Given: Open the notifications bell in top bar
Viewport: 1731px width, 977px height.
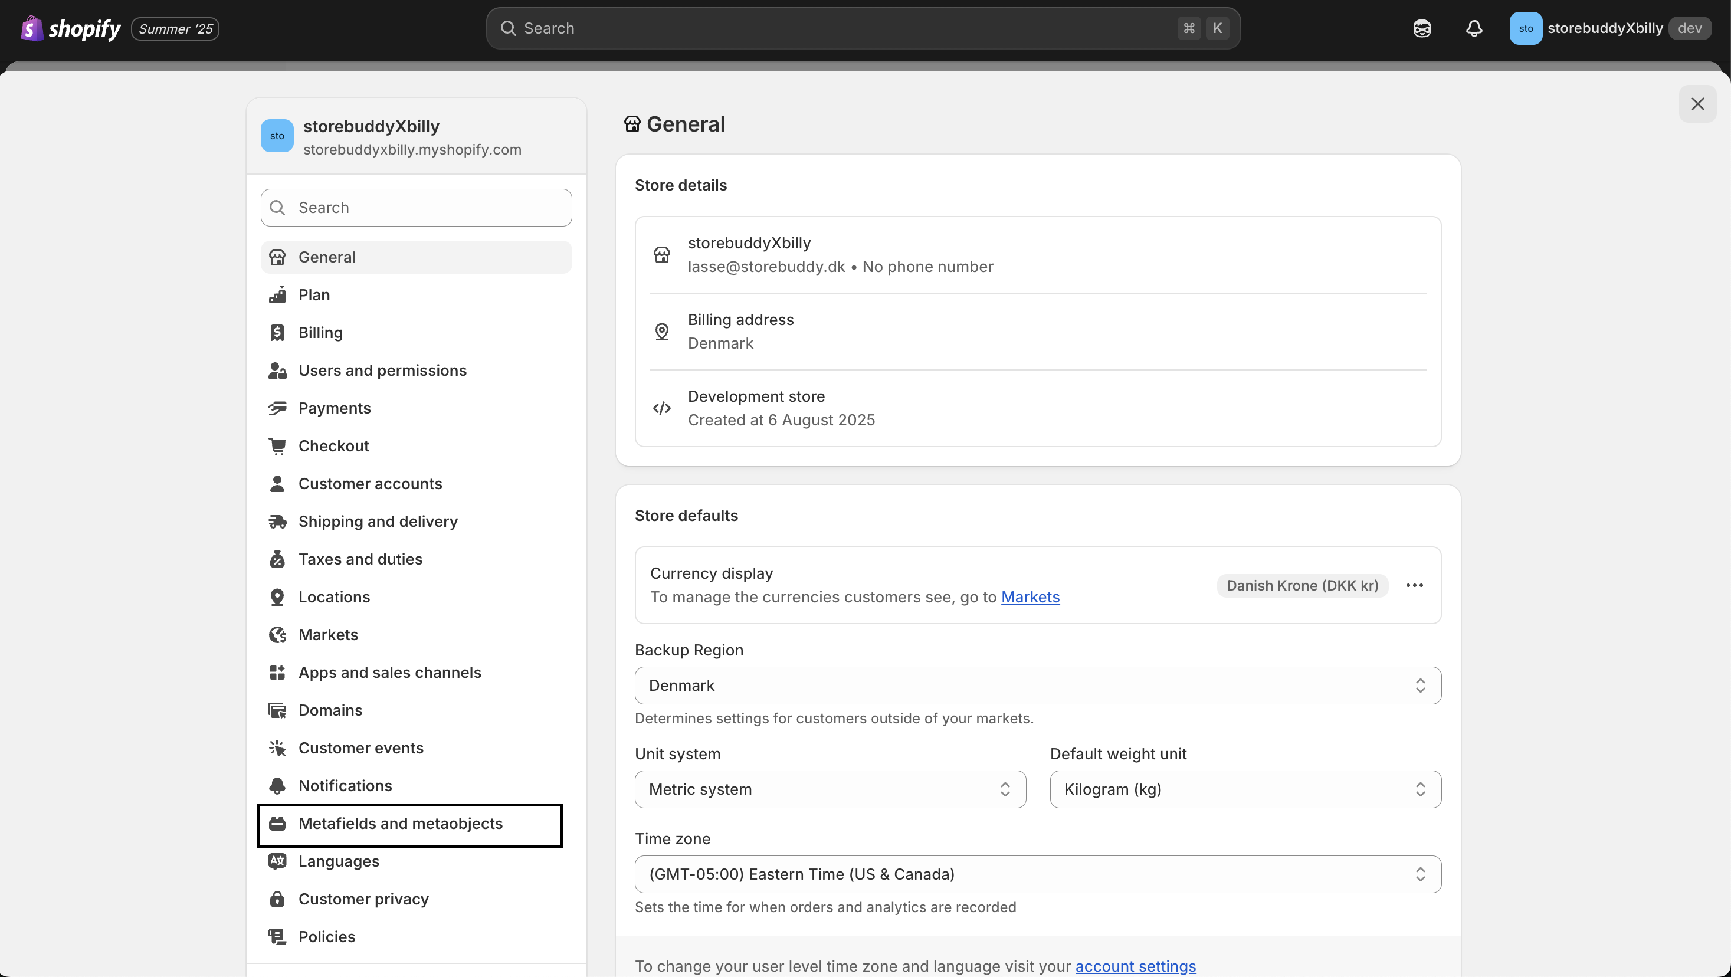Looking at the screenshot, I should pos(1474,28).
